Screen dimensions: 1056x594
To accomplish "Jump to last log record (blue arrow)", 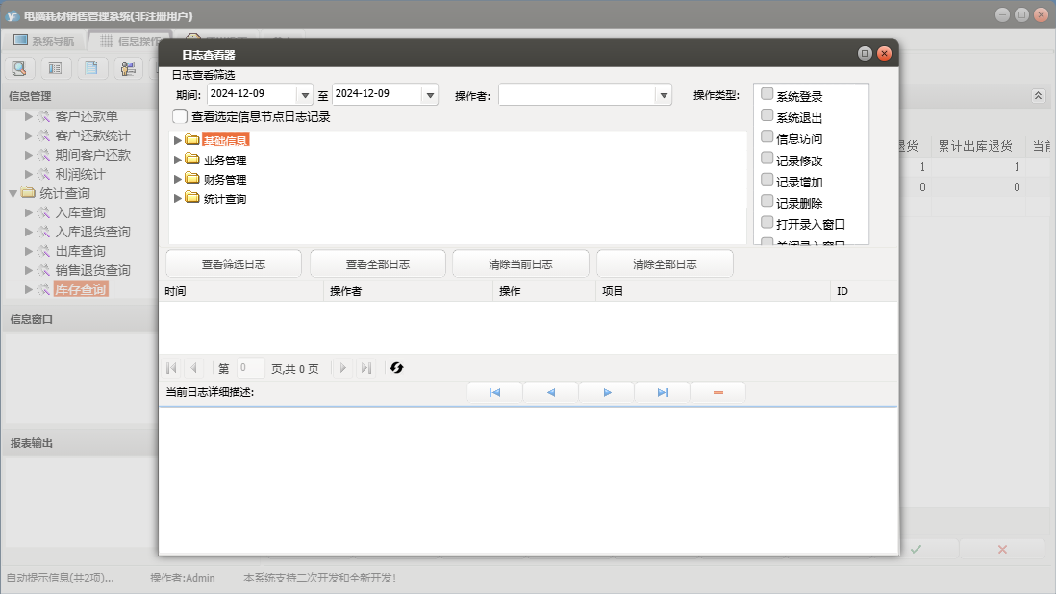I will (x=663, y=392).
